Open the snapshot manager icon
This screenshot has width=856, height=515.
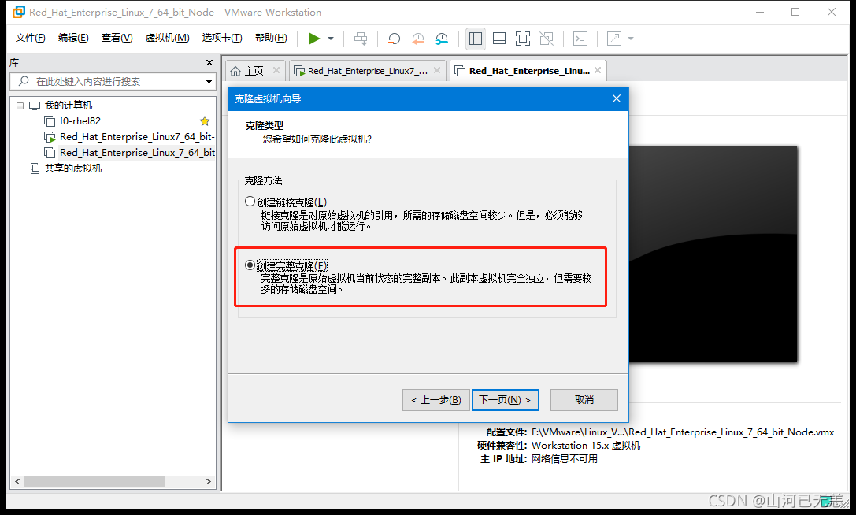point(442,39)
